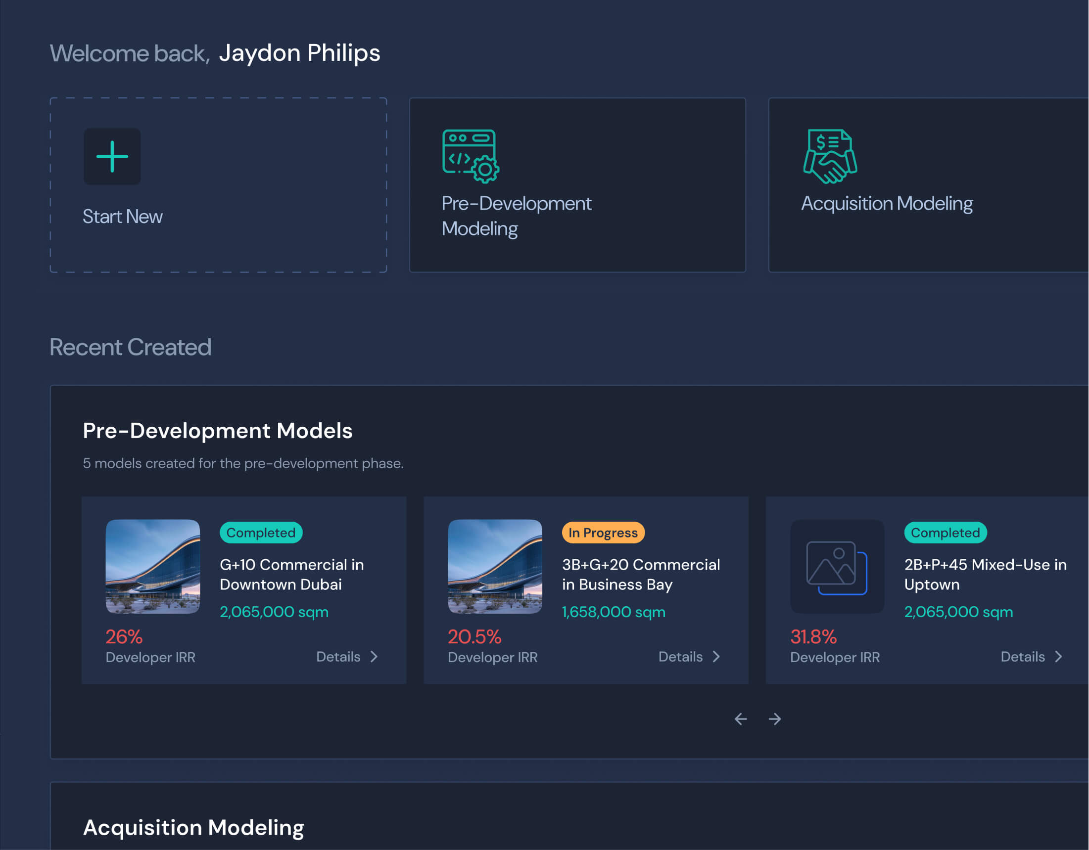Click the Start New label
The image size is (1089, 850).
pos(122,217)
